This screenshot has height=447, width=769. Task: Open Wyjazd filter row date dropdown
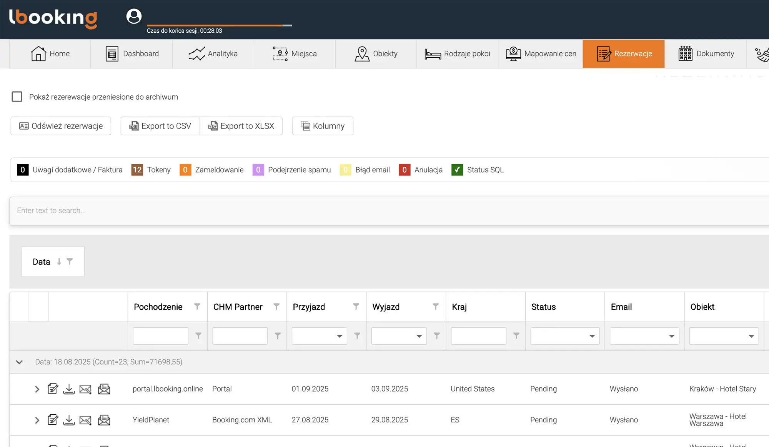419,336
